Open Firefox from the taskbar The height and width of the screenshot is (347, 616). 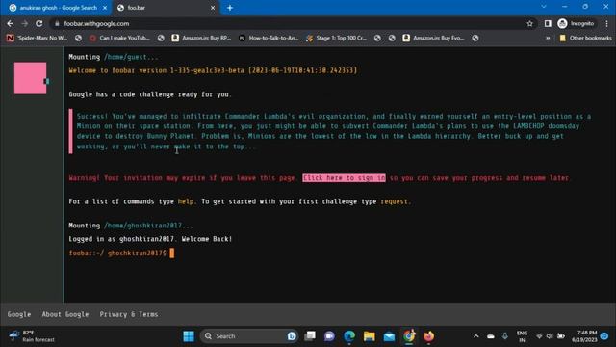click(x=428, y=336)
